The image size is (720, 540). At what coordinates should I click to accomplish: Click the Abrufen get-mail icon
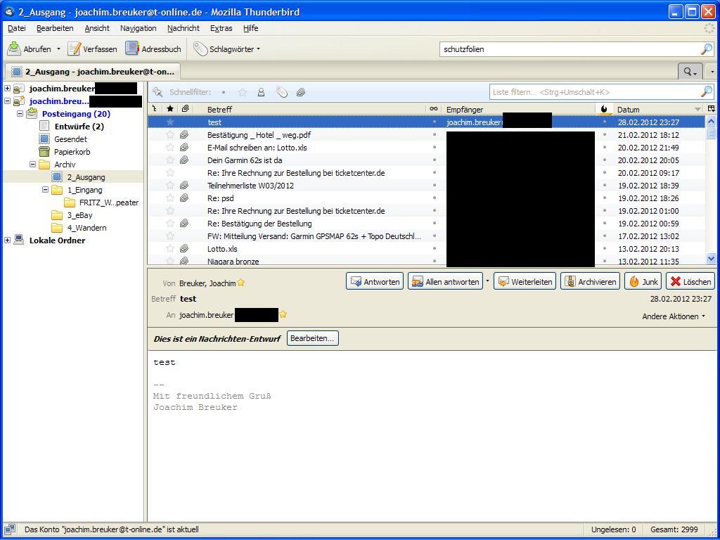click(14, 49)
